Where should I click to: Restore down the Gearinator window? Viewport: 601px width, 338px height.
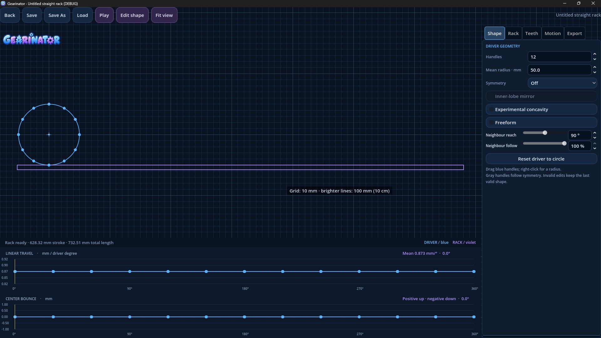click(579, 3)
